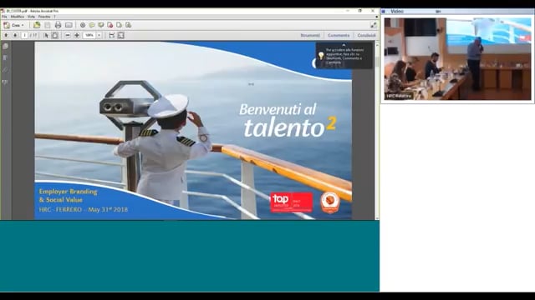Collapse the tooltip hint with its arrow
The height and width of the screenshot is (300, 535).
[x=344, y=45]
